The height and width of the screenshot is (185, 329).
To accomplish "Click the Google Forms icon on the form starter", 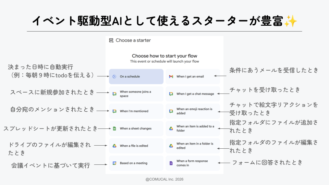I will click(171, 163).
